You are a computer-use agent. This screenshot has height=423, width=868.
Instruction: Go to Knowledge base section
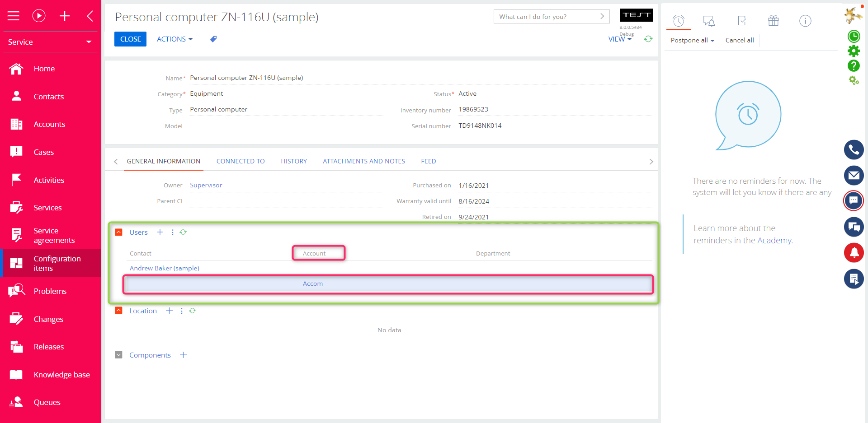click(x=61, y=375)
